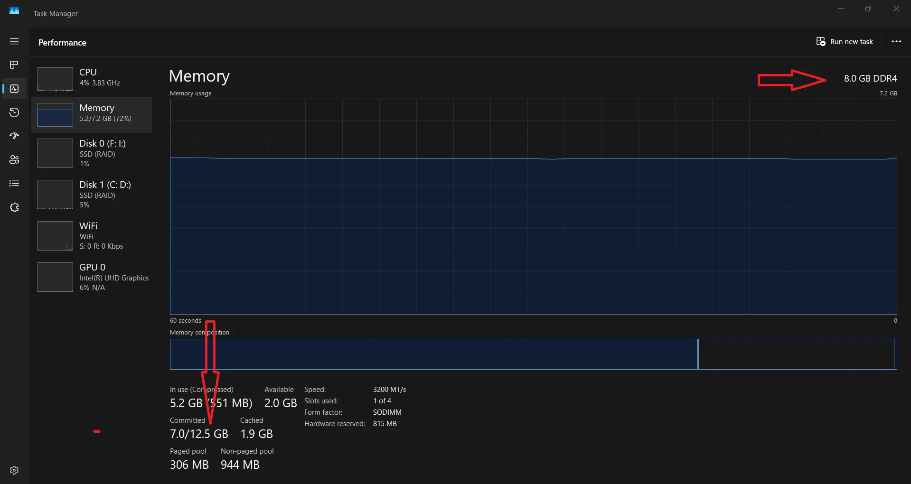Screen dimensions: 911x484
Task: Click the Memory heading title
Action: click(x=199, y=76)
